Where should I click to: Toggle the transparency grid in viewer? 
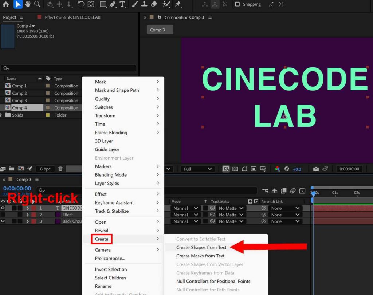[x=235, y=169]
